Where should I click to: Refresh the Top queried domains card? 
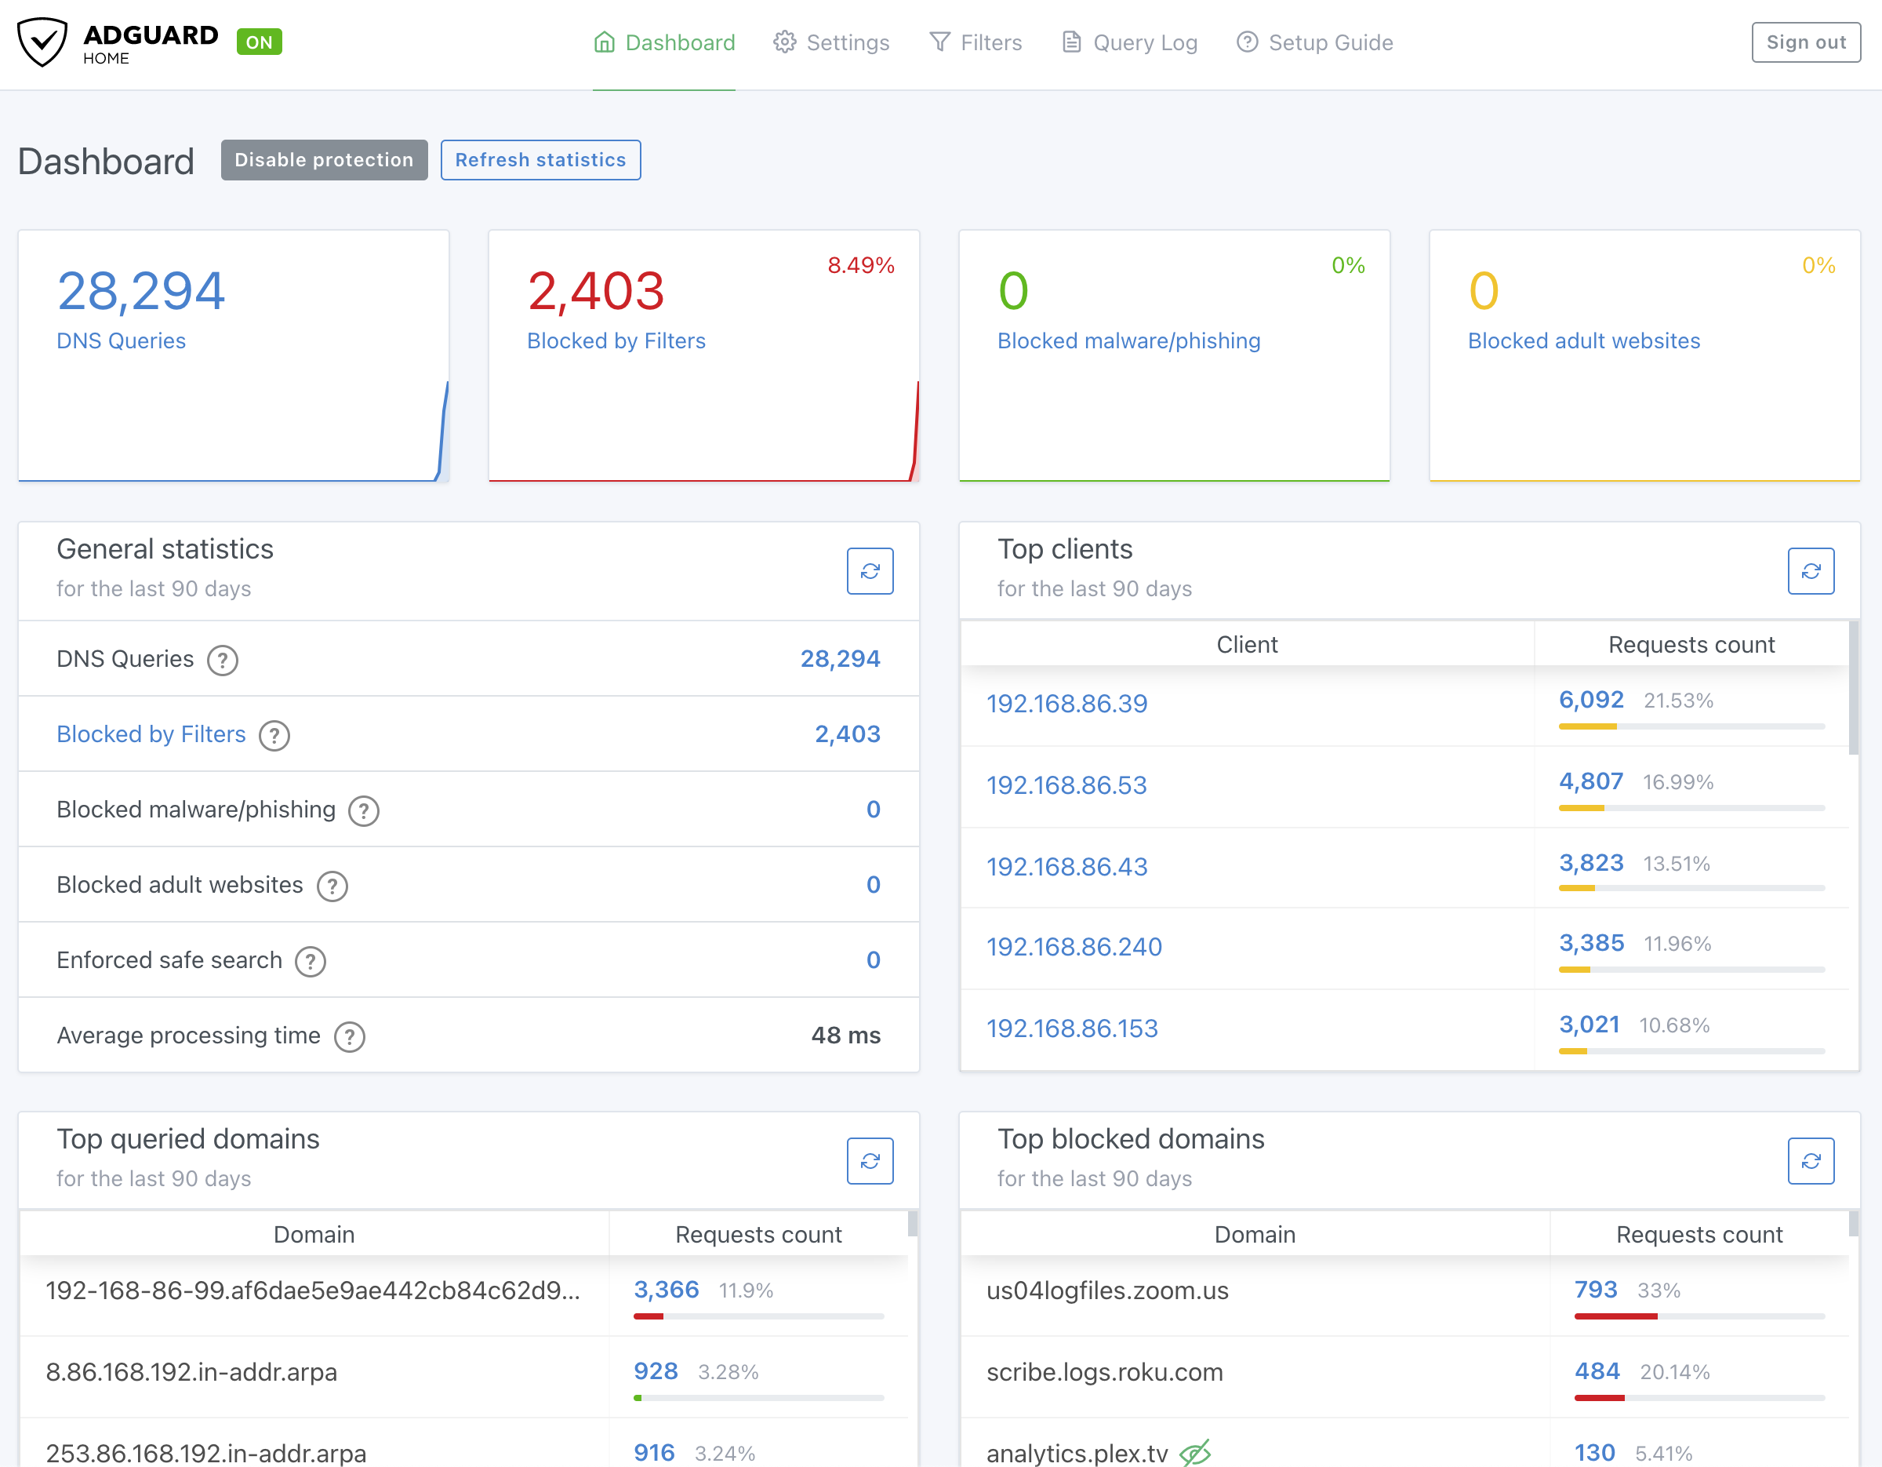tap(870, 1160)
